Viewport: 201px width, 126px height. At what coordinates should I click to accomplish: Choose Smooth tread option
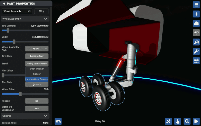[x=37, y=84]
